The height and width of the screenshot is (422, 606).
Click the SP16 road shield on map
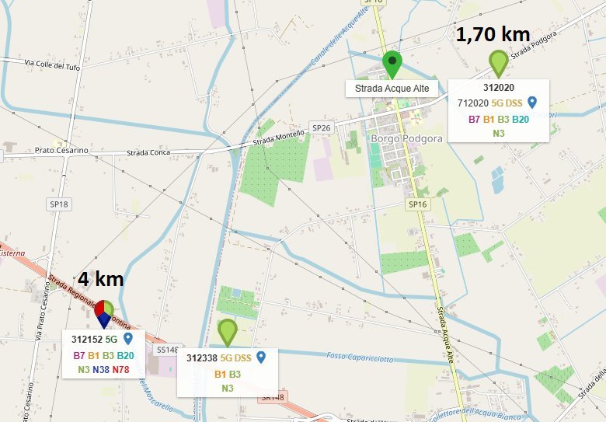[418, 204]
